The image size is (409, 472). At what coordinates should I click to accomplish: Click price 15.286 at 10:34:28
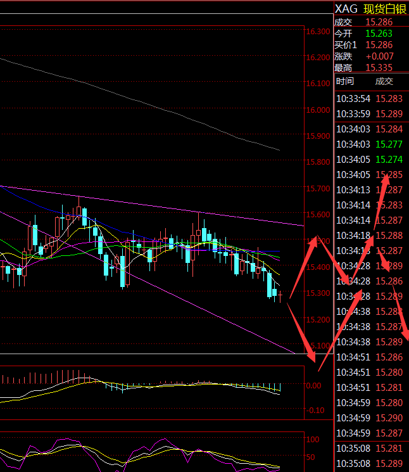(x=389, y=281)
